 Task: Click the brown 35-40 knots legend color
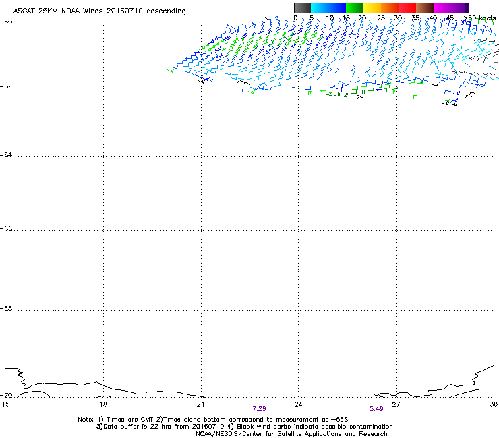point(425,8)
